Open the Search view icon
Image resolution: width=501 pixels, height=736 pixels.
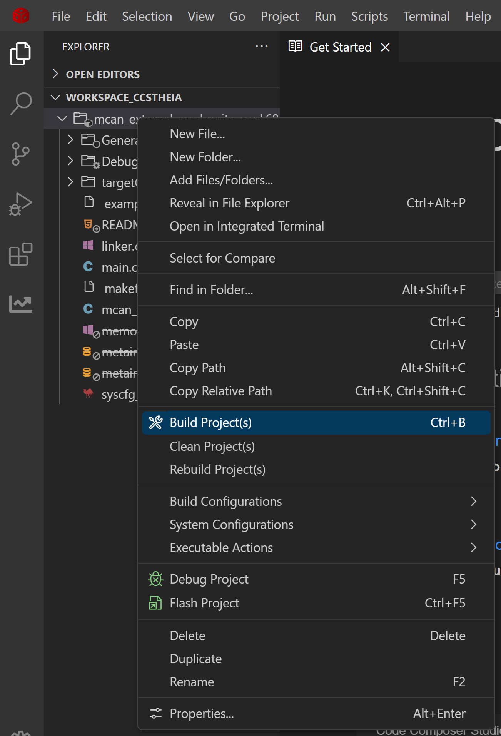pyautogui.click(x=21, y=104)
